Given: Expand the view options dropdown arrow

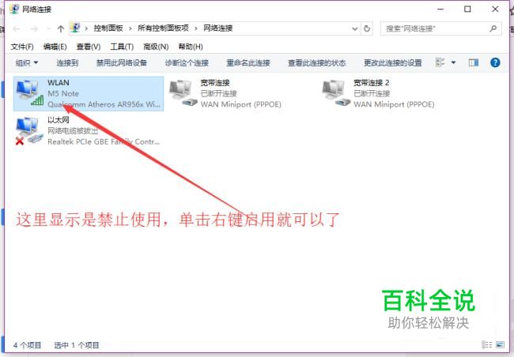Looking at the screenshot, I should pos(453,62).
